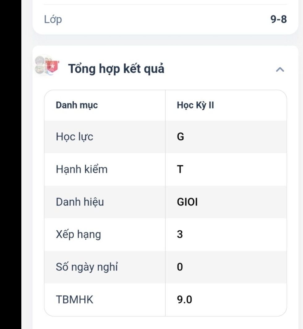Select the TBMHK row label
The height and width of the screenshot is (329, 303).
click(75, 300)
